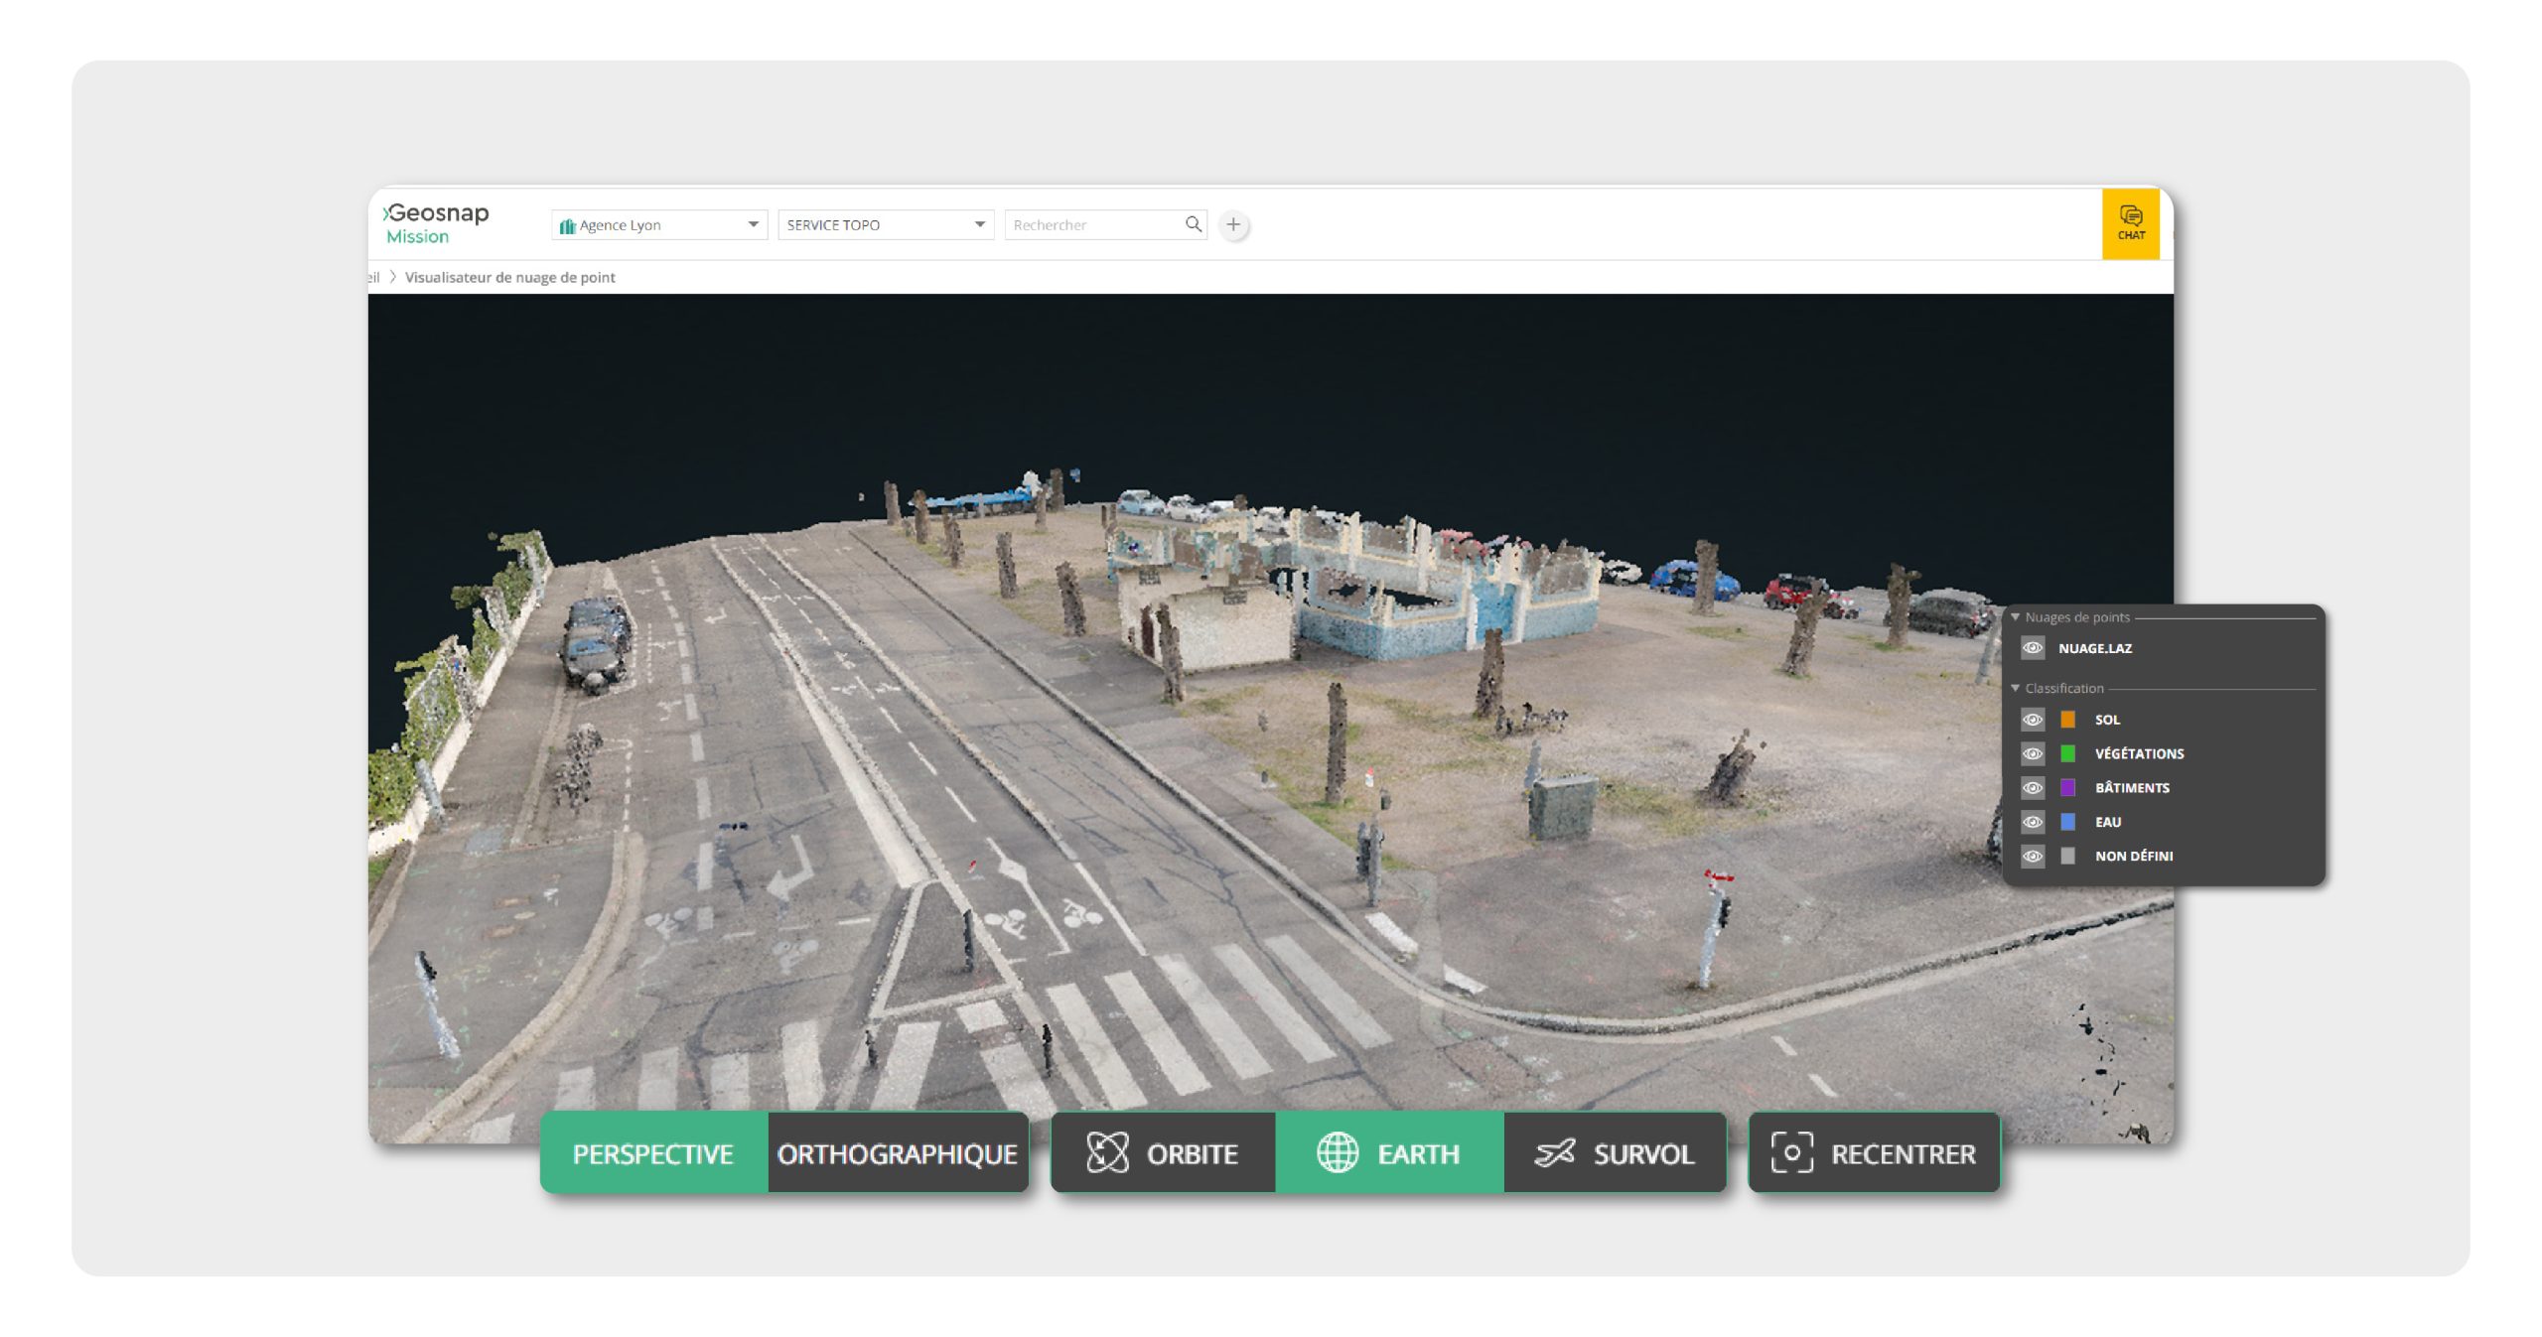Switch to Perspective view mode
The image size is (2542, 1337).
point(653,1153)
